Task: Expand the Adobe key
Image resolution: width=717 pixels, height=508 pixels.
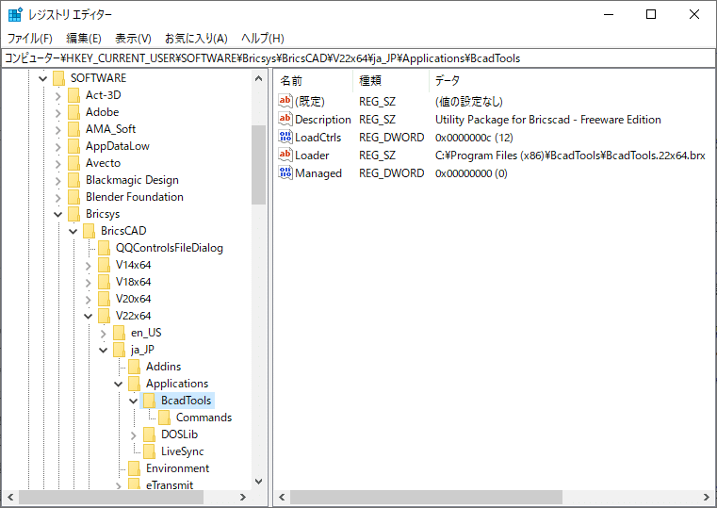Action: (x=58, y=113)
